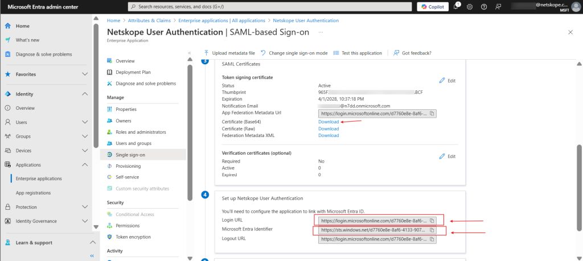
Task: Select App registrations in left navigation
Action: click(x=33, y=193)
